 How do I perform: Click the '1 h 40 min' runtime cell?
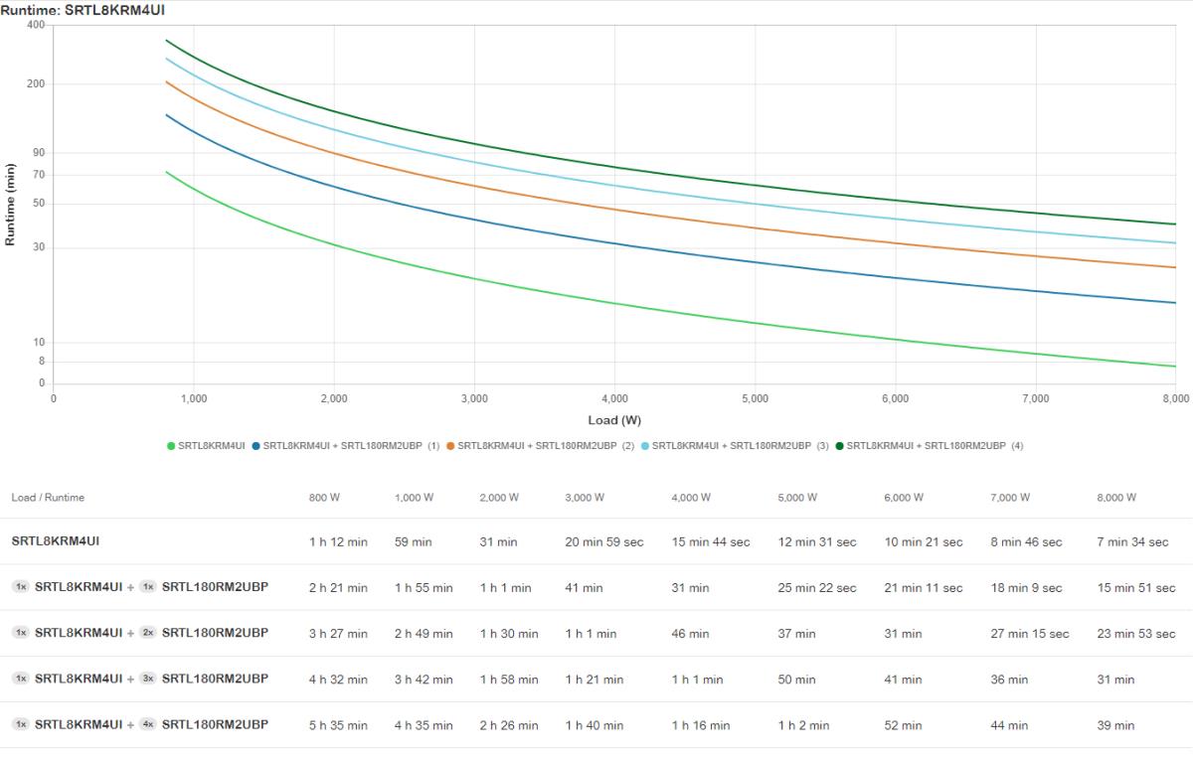click(x=595, y=725)
